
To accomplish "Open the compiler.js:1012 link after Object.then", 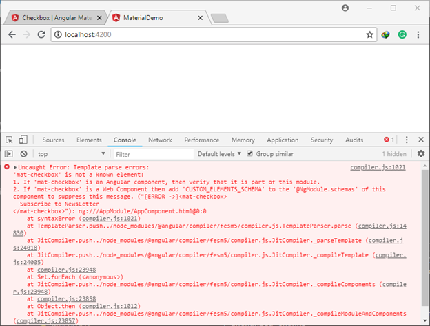I will click(x=110, y=306).
